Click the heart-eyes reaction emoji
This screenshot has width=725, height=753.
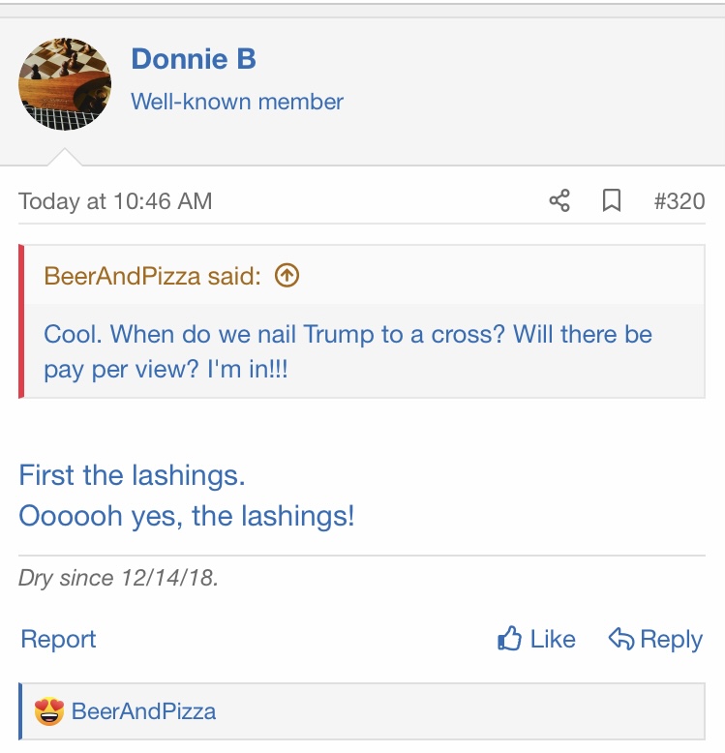pyautogui.click(x=48, y=712)
